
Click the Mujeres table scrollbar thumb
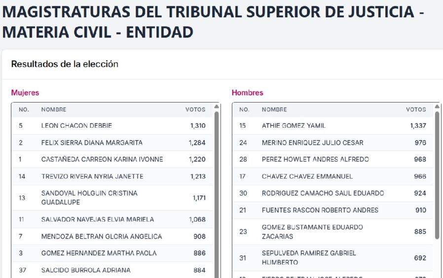217,195
